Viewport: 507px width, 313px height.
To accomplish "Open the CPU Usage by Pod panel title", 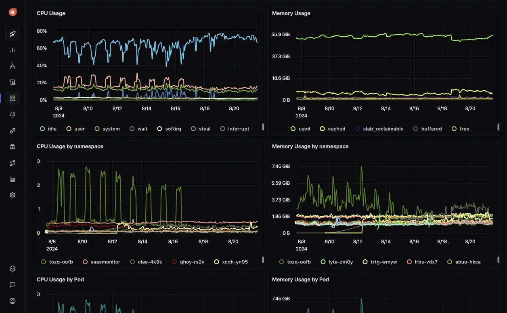I will [61, 279].
